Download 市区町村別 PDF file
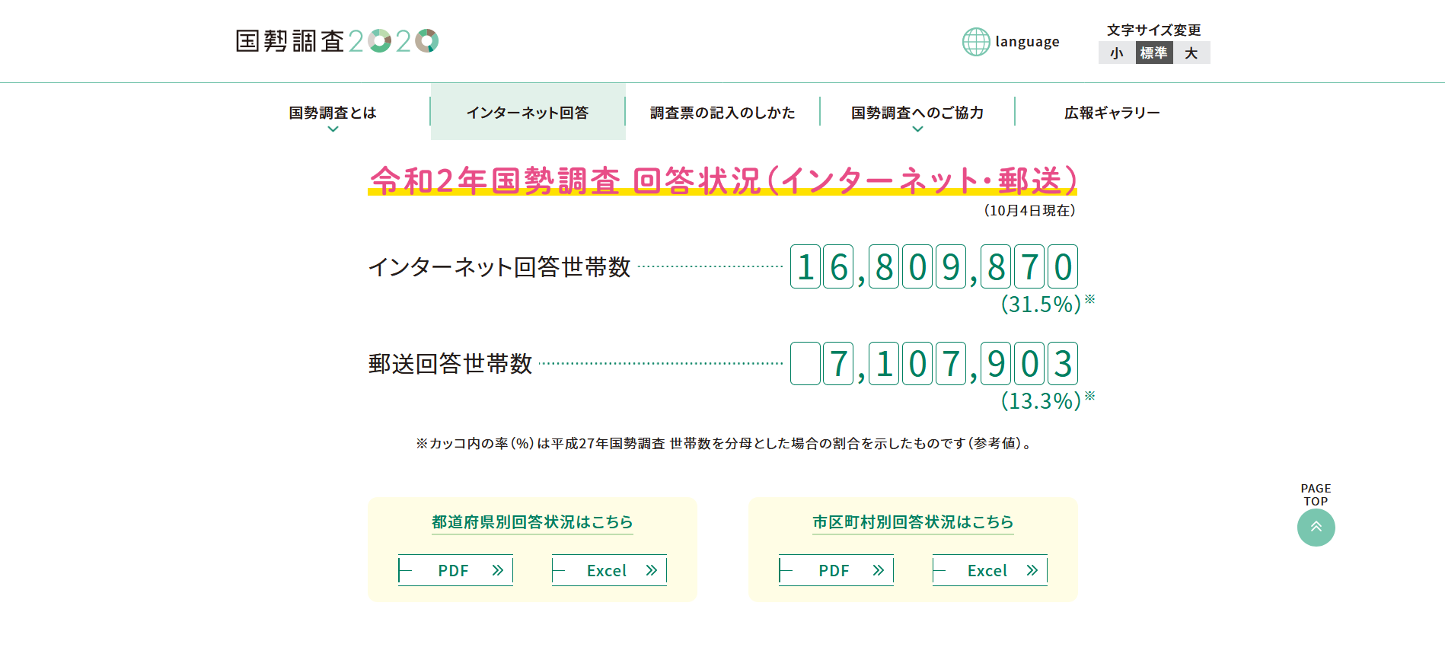Image resolution: width=1445 pixels, height=660 pixels. point(836,570)
